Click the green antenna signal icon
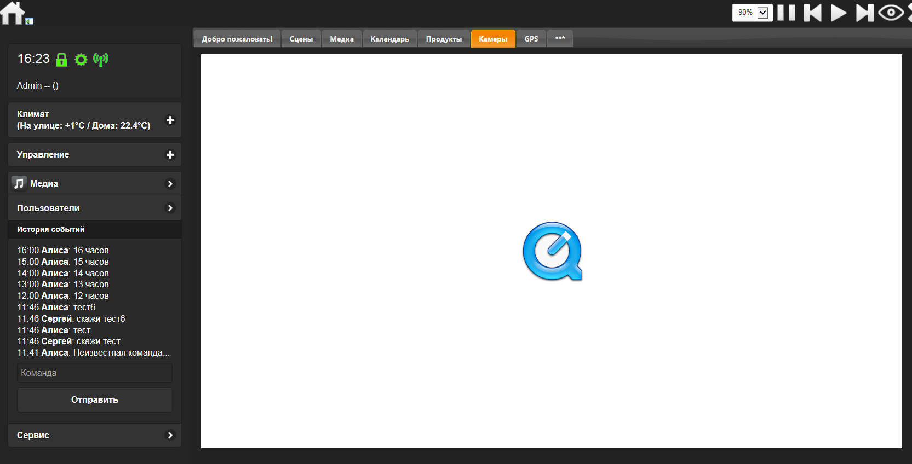The height and width of the screenshot is (464, 912). point(101,59)
